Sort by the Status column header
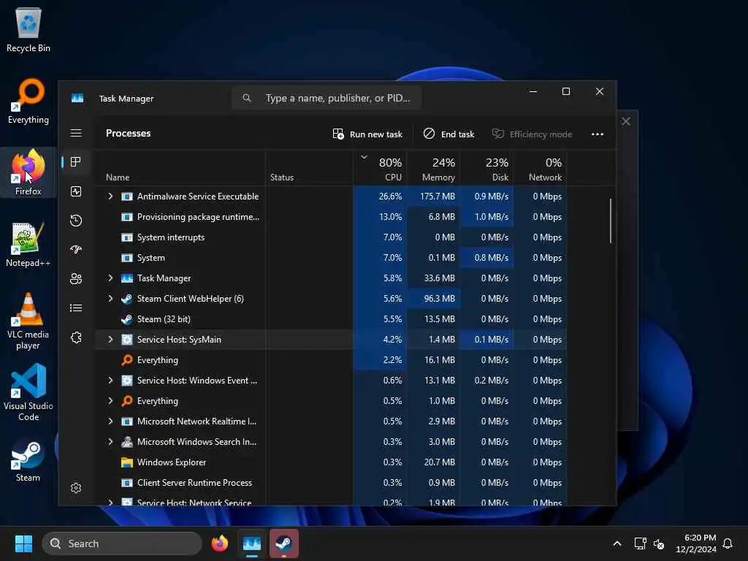748x561 pixels. [x=309, y=168]
